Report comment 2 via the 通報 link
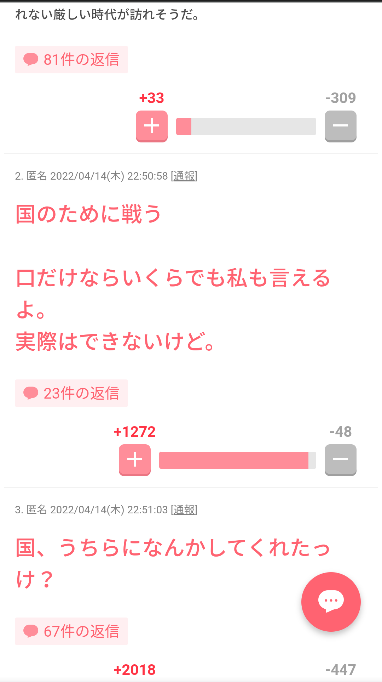 [184, 176]
